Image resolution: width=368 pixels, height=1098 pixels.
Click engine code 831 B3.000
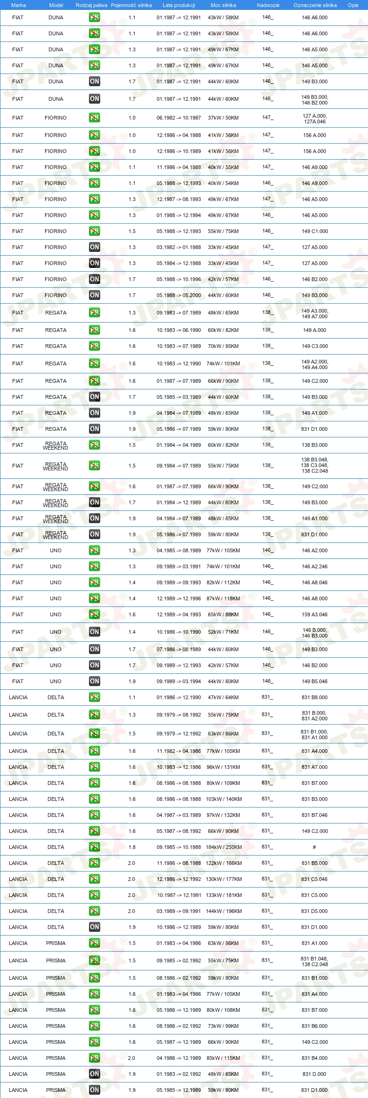[x=315, y=799]
